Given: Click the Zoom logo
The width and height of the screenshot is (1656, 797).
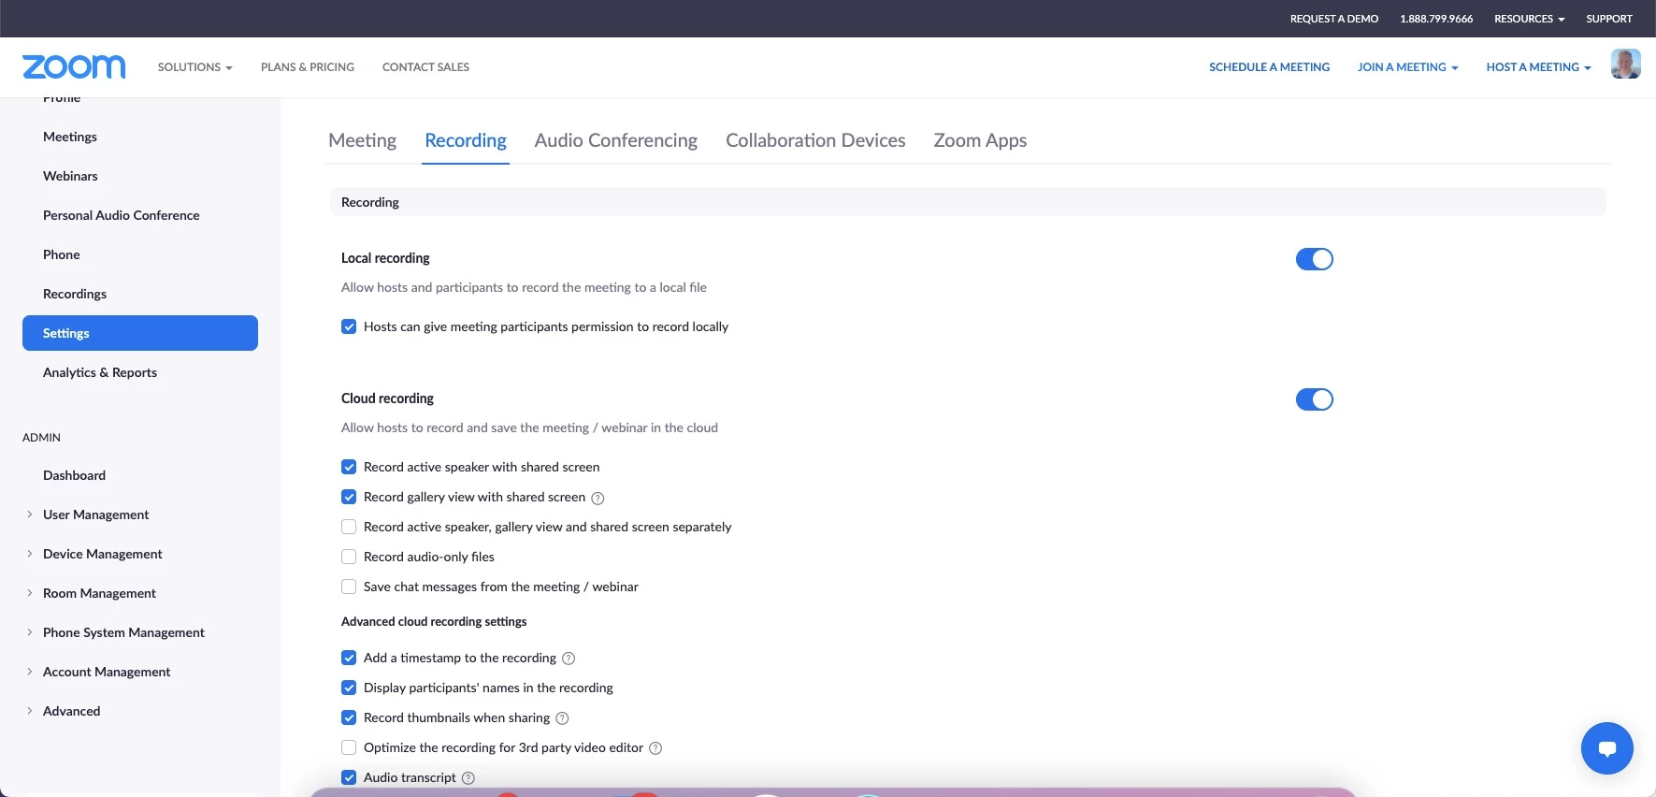Looking at the screenshot, I should [74, 66].
